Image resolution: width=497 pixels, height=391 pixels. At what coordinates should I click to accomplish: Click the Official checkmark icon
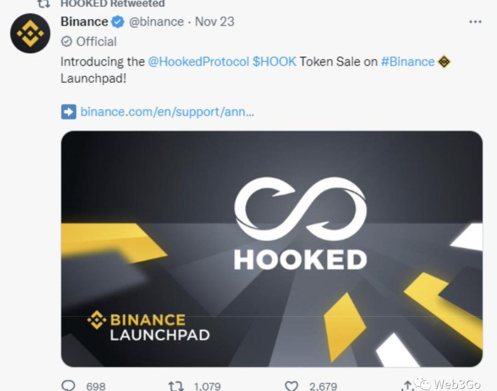pyautogui.click(x=67, y=42)
